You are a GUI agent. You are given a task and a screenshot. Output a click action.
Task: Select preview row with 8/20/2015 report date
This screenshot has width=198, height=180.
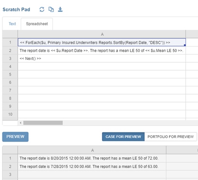point(92,158)
